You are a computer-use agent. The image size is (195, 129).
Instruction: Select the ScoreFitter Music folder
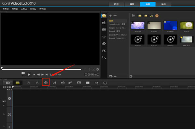tap(118, 35)
